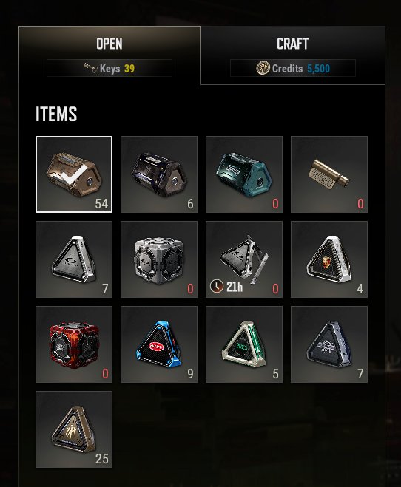Choose the silver cube crate with zero count
Image resolution: width=401 pixels, height=487 pixels.
pyautogui.click(x=159, y=259)
